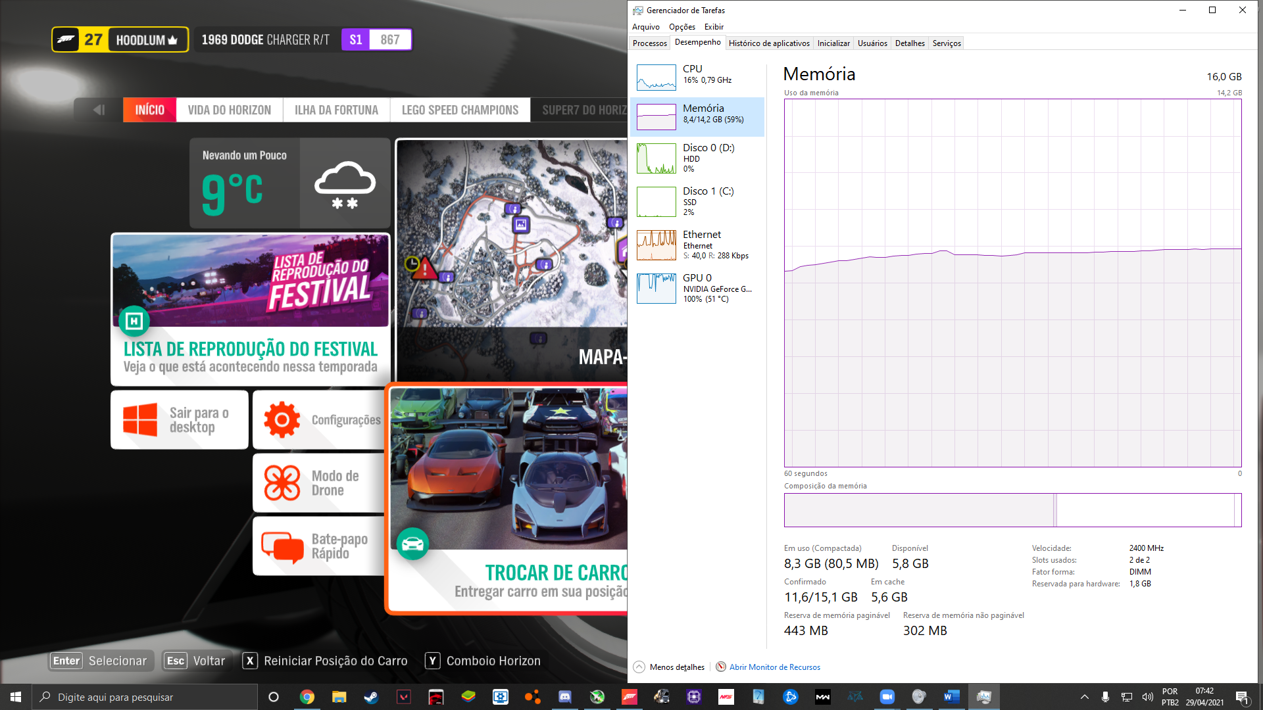
Task: Click the chat bubbles icon on Bate-papo Rápido
Action: pyautogui.click(x=282, y=546)
